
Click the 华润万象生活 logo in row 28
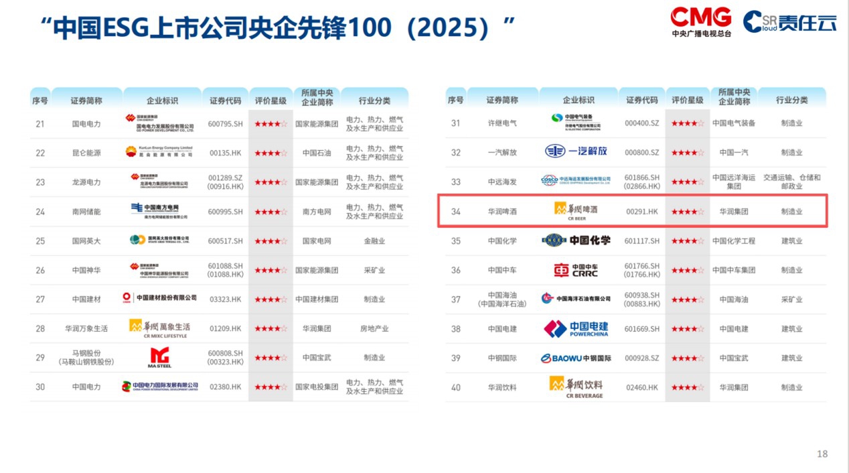(159, 328)
